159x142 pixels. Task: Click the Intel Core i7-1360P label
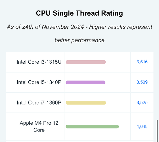pyautogui.click(x=39, y=103)
